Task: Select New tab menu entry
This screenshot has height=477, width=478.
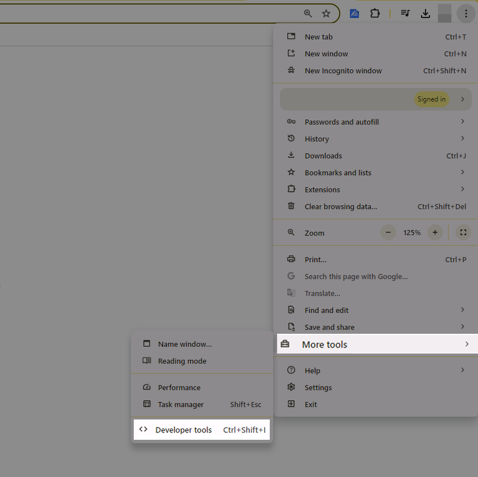Action: pos(376,37)
